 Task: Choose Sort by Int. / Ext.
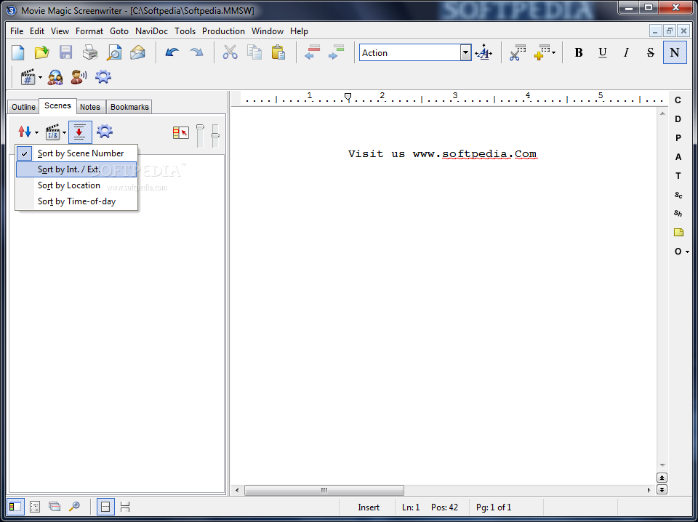point(76,169)
